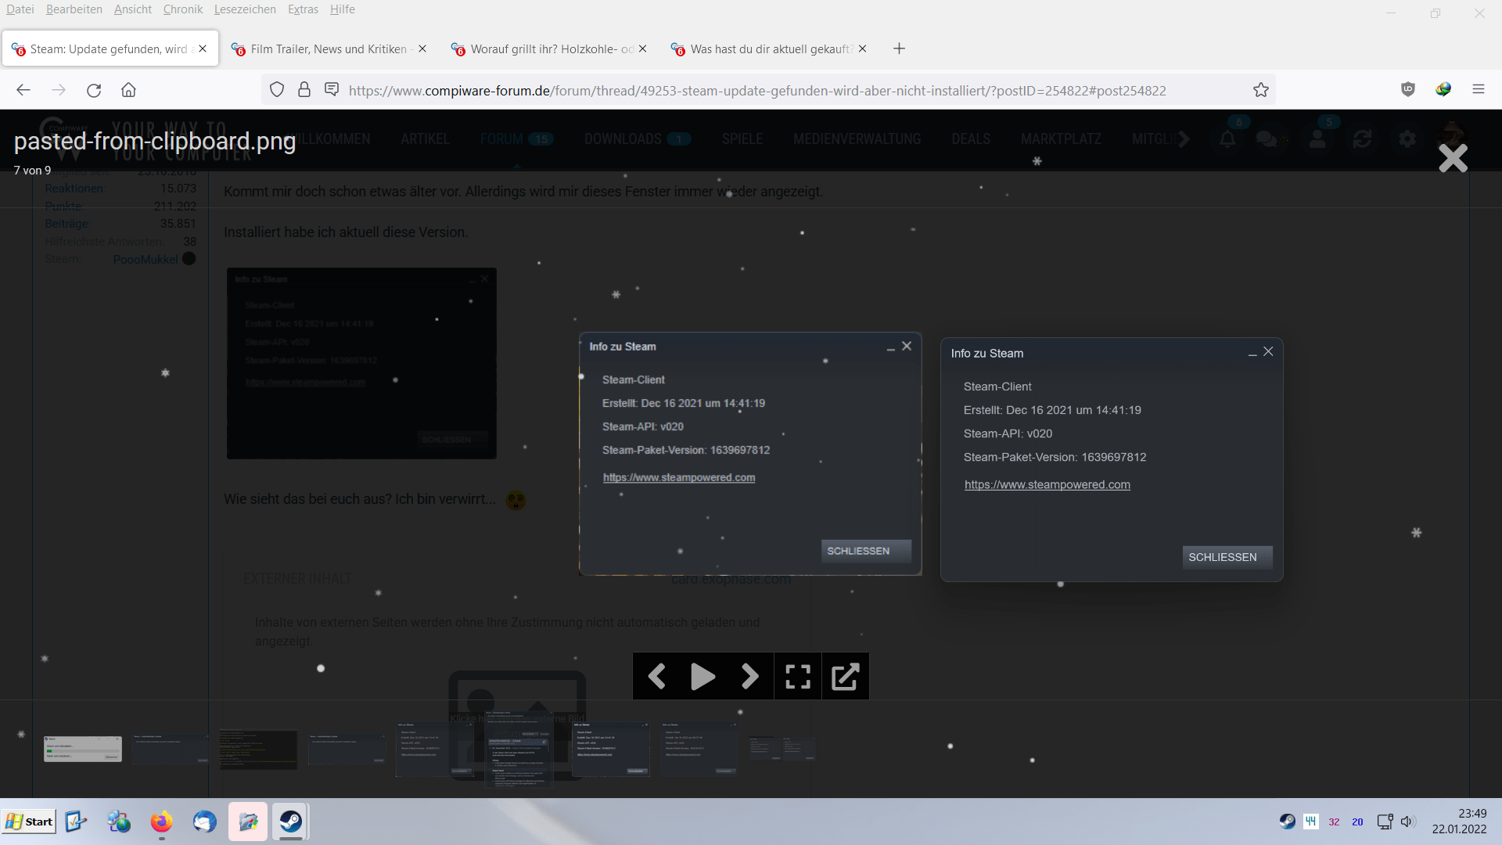Open the Datei menu

(20, 9)
